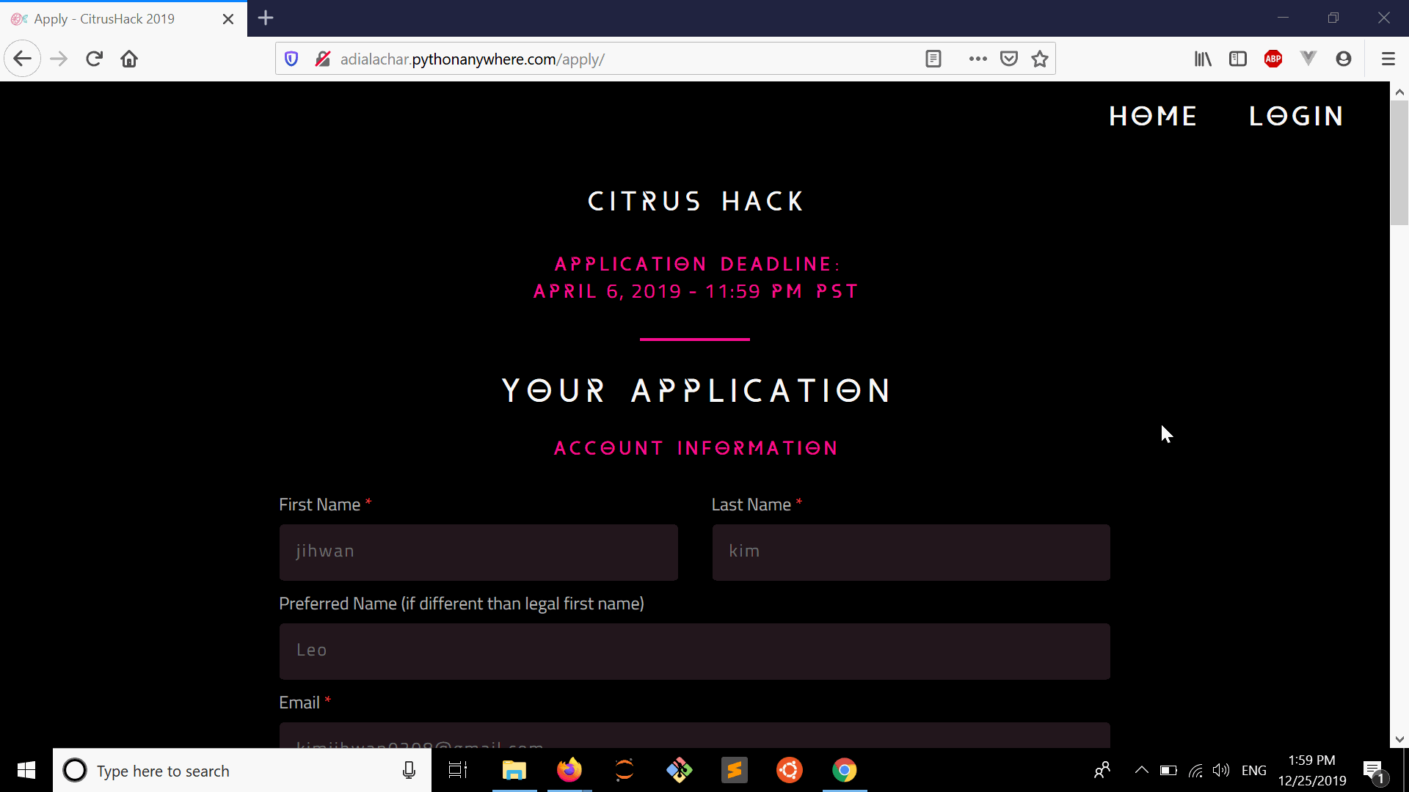Toggle Enhanced Tracking Protection shield
This screenshot has height=792, width=1409.
pyautogui.click(x=291, y=59)
